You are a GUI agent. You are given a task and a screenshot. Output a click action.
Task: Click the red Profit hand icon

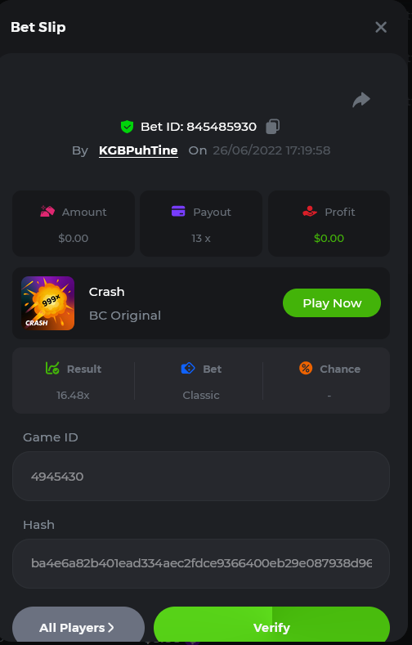coord(310,212)
